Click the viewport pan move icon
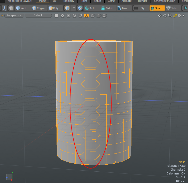 click(160, 16)
